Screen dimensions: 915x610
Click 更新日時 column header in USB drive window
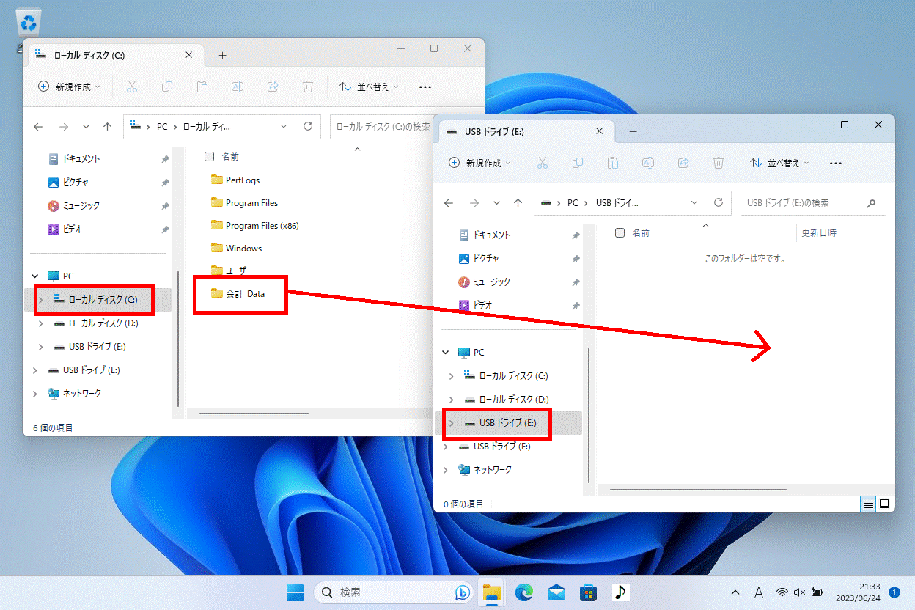819,233
